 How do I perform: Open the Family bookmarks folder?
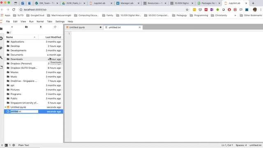(108, 15)
